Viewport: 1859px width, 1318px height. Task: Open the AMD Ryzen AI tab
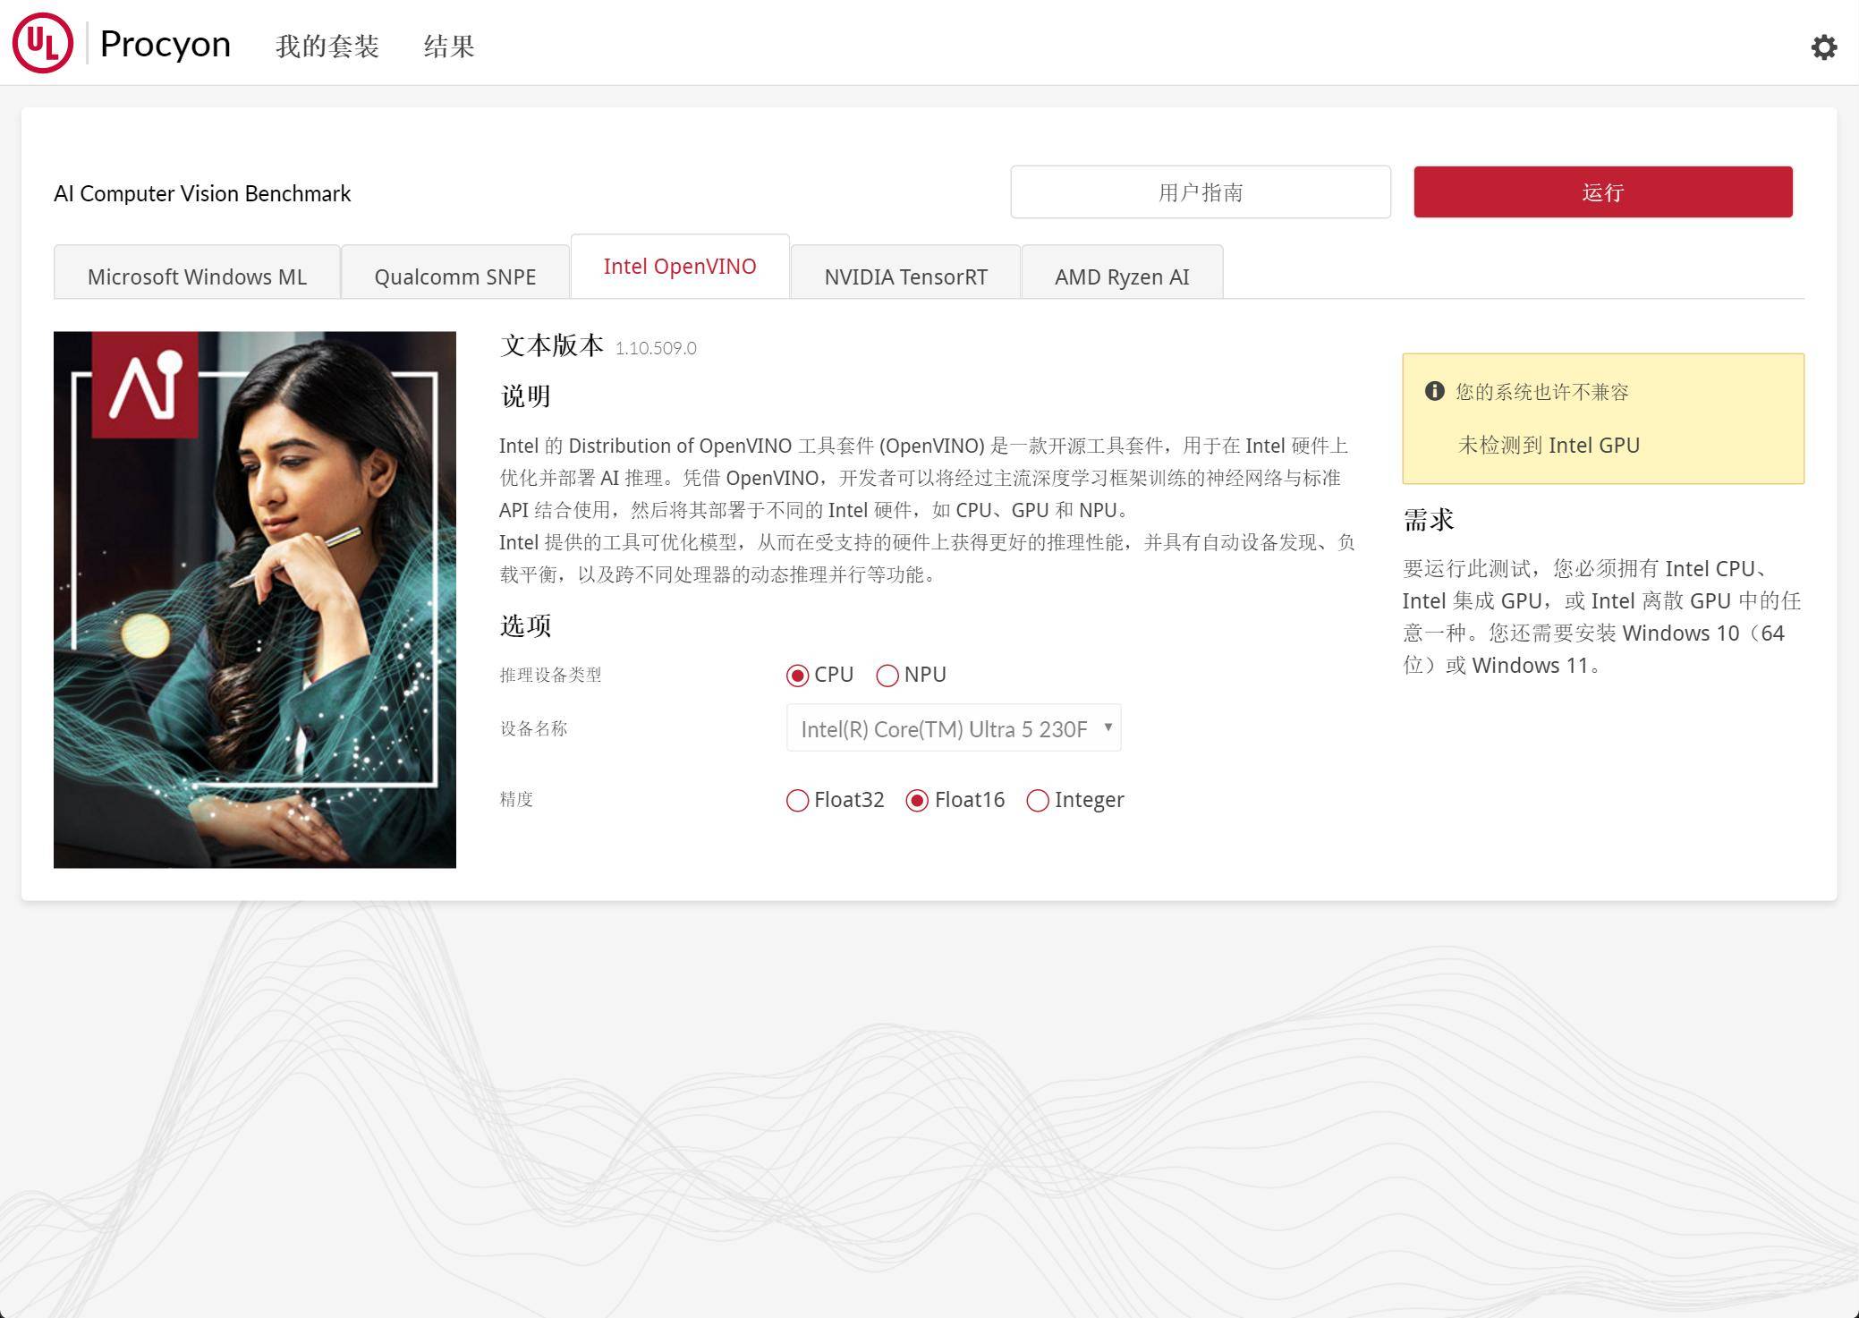tap(1122, 276)
